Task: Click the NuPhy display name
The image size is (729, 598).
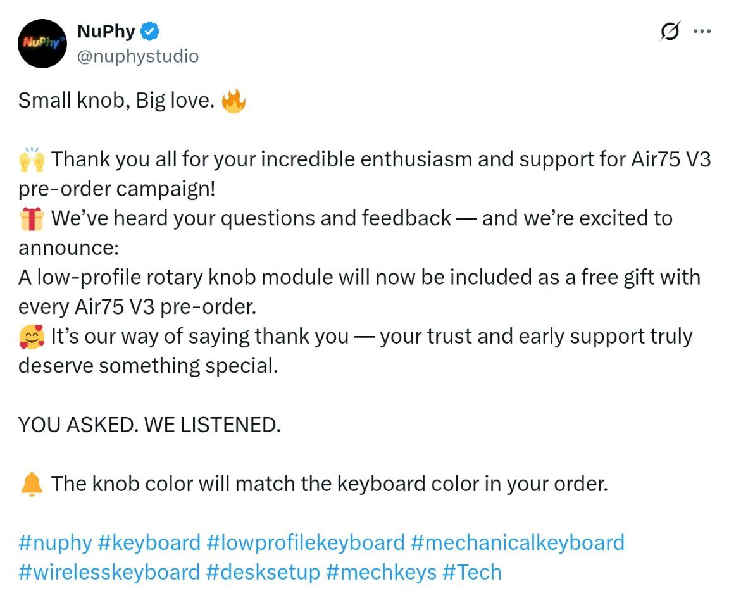Action: point(106,30)
